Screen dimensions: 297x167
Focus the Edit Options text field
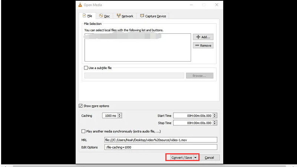pos(160,147)
